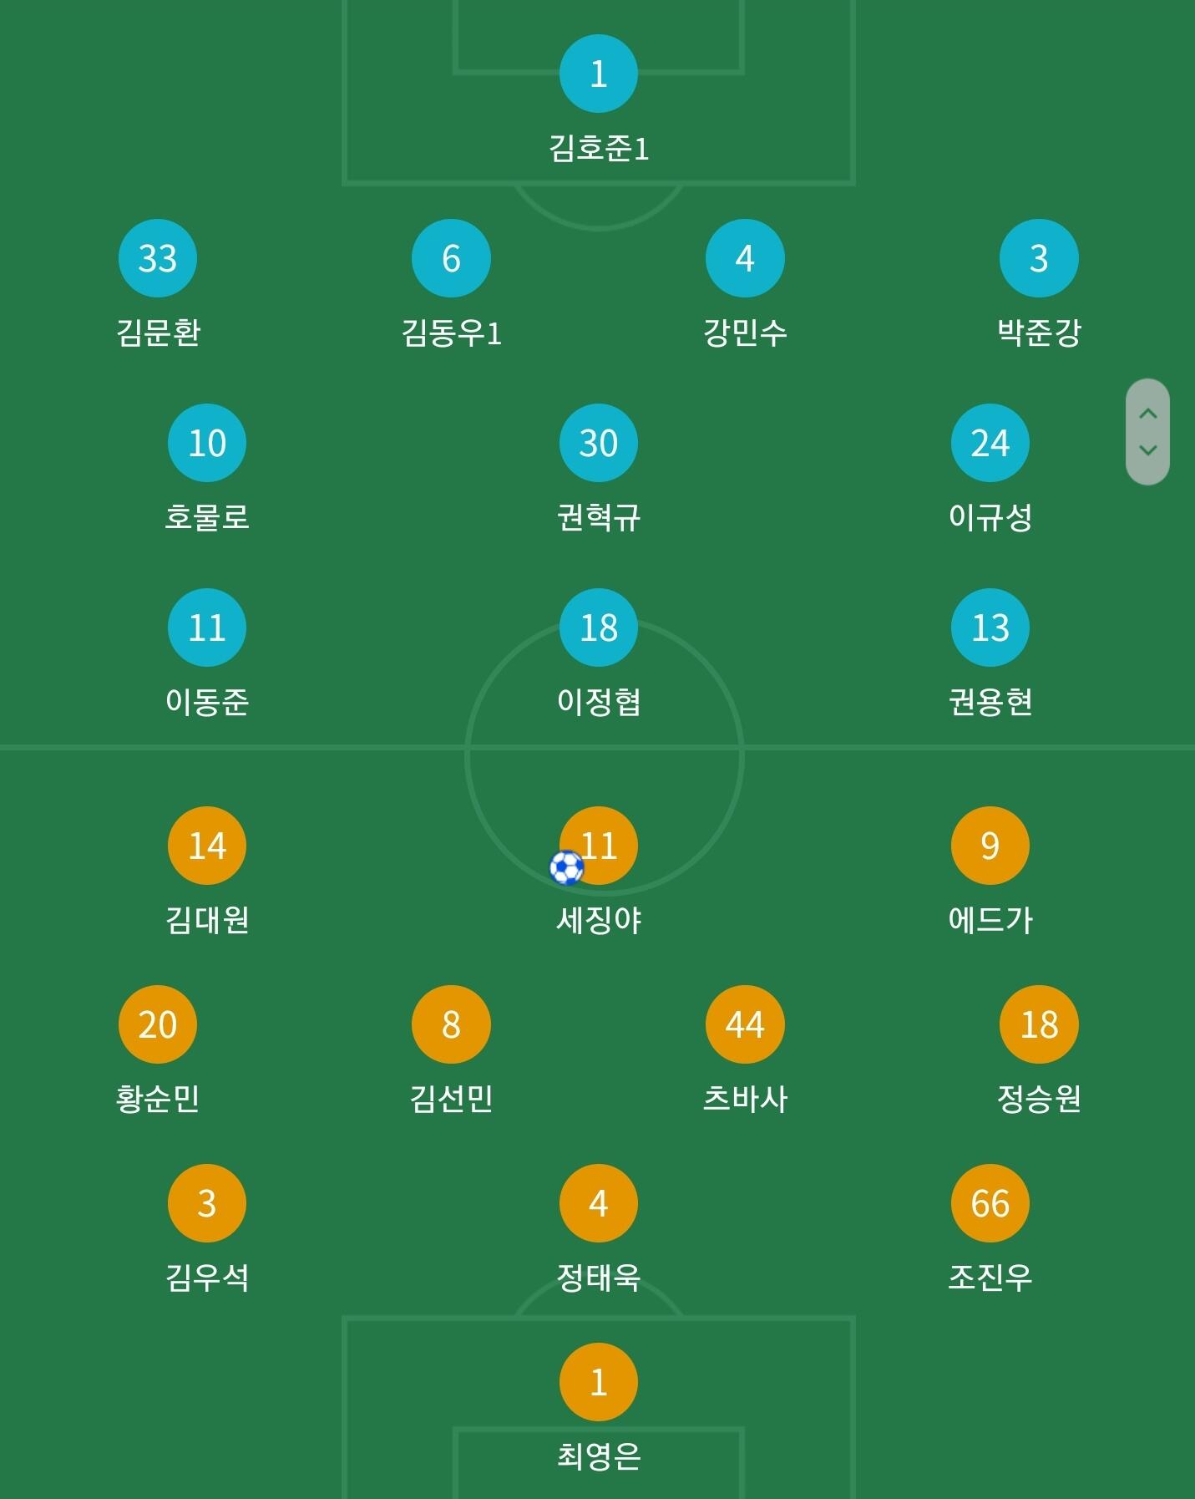Tap the soccer ball goal icon on 세징야
The height and width of the screenshot is (1499, 1195).
coord(566,867)
